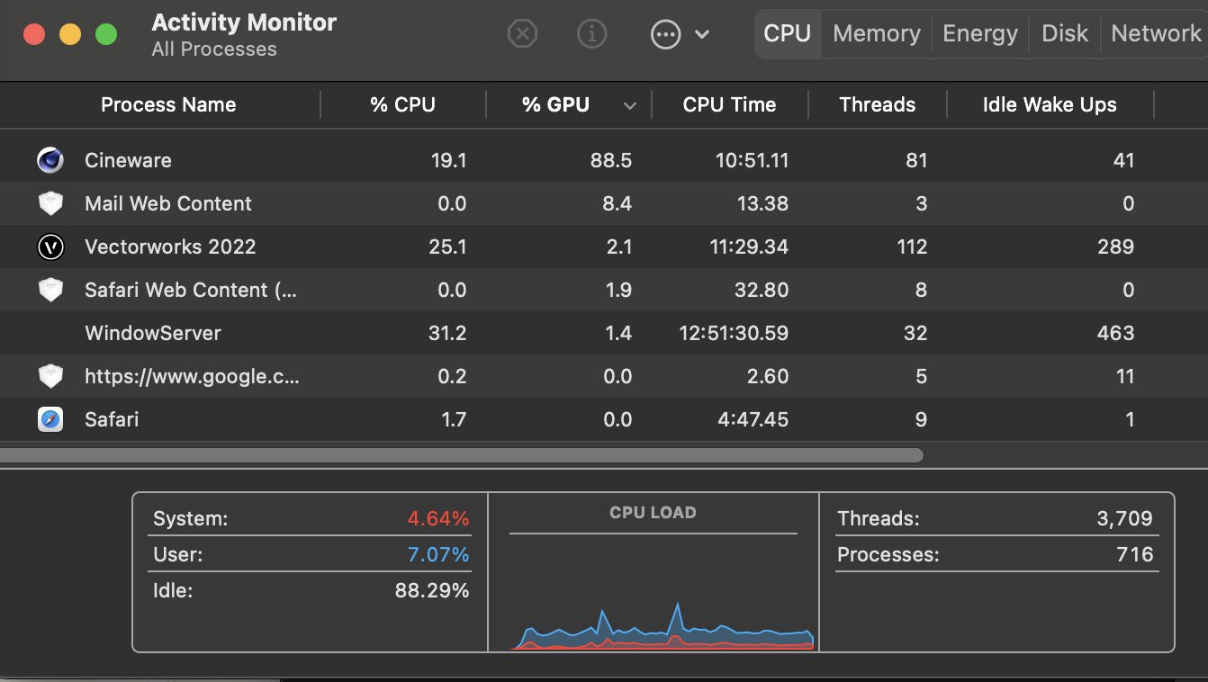Click the Cineware app icon
Screen dimensions: 1208x682
pos(50,160)
